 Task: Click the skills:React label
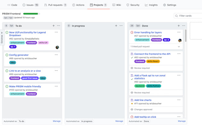pos(153,61)
